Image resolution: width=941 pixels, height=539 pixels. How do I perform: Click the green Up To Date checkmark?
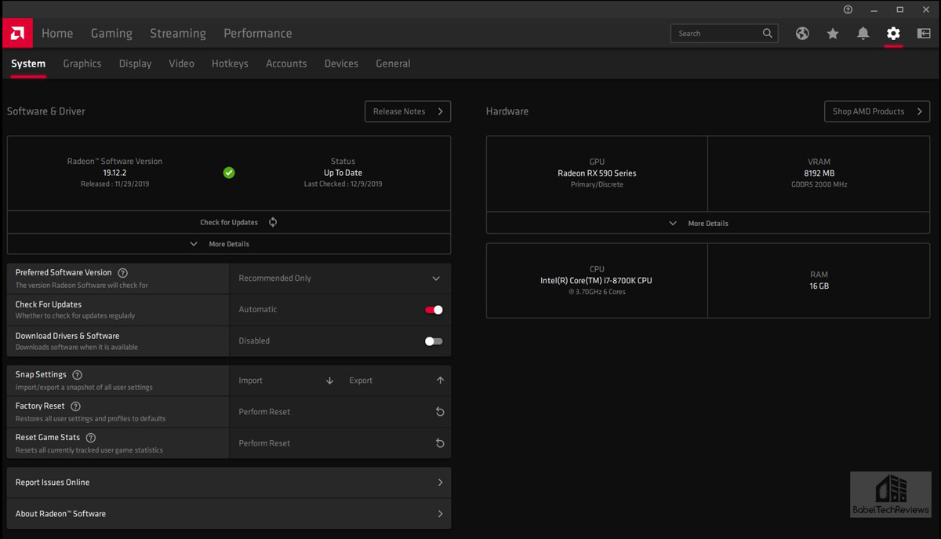pos(229,173)
